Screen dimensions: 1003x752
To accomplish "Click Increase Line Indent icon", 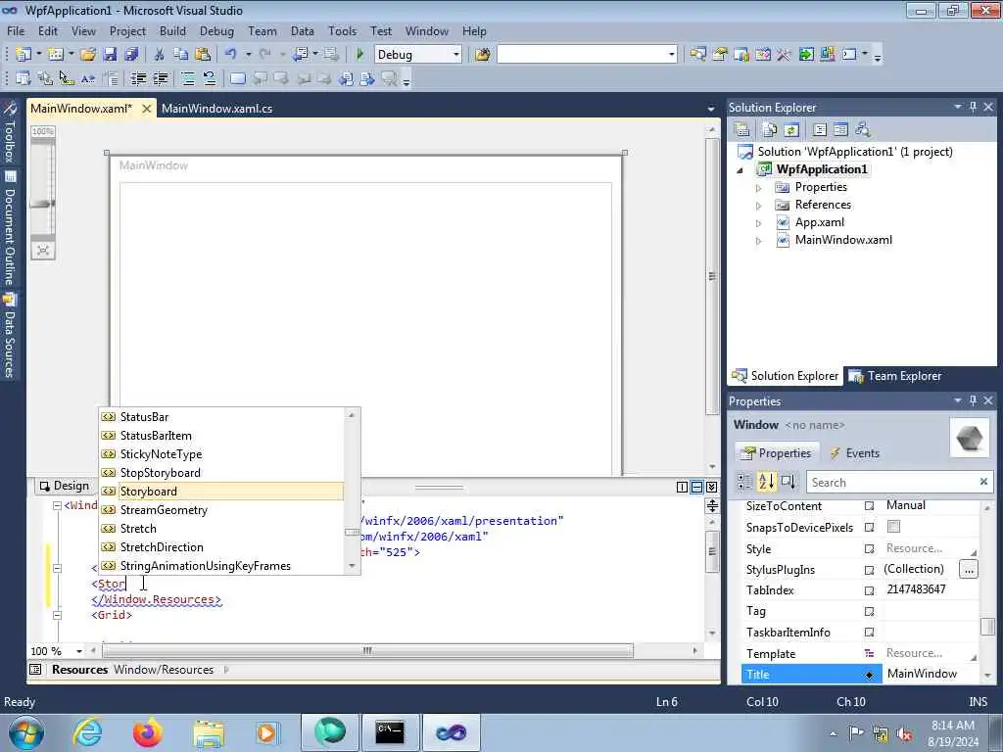I will tap(160, 78).
